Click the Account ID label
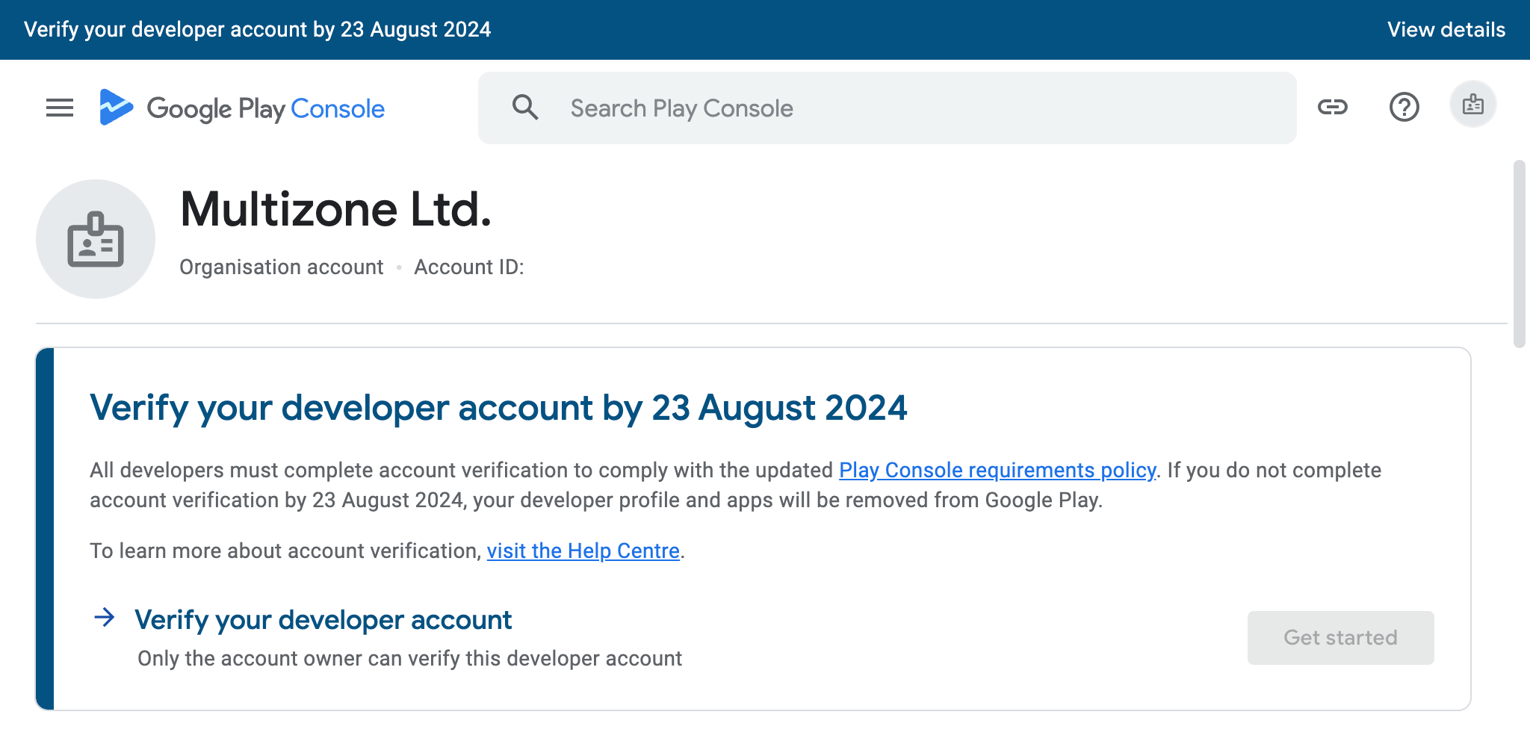1530x744 pixels. pos(468,267)
